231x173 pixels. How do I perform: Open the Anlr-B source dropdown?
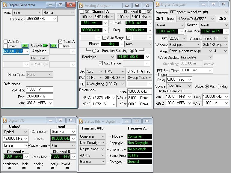[214, 25]
